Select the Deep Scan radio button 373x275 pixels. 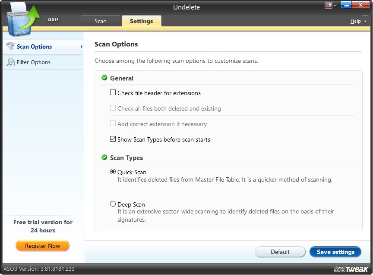pos(113,204)
